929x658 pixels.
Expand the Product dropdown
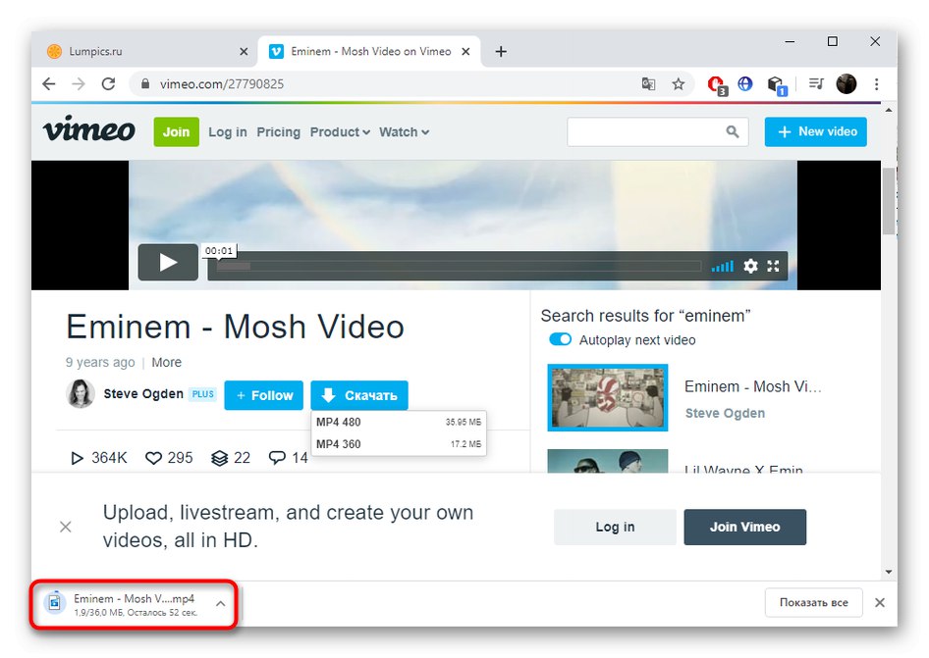point(340,132)
